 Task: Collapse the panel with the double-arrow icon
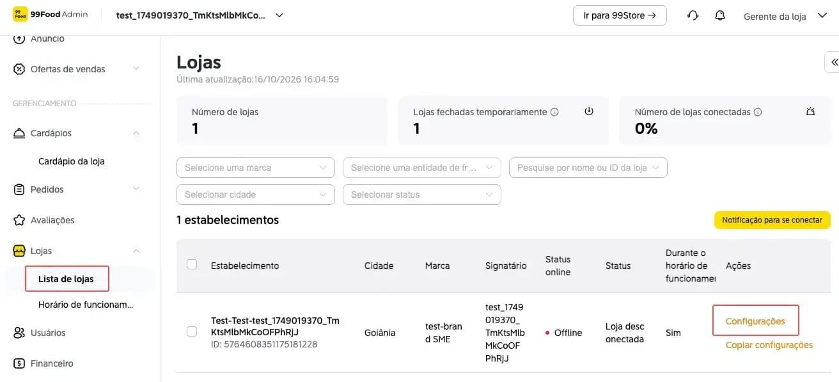(x=834, y=62)
